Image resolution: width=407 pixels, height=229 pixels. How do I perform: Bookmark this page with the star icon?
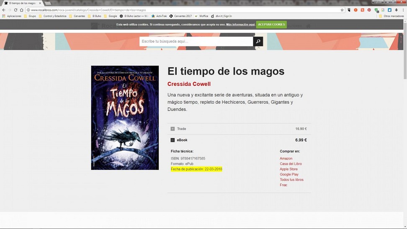click(x=342, y=10)
